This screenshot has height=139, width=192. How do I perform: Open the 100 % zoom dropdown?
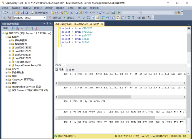(65, 65)
